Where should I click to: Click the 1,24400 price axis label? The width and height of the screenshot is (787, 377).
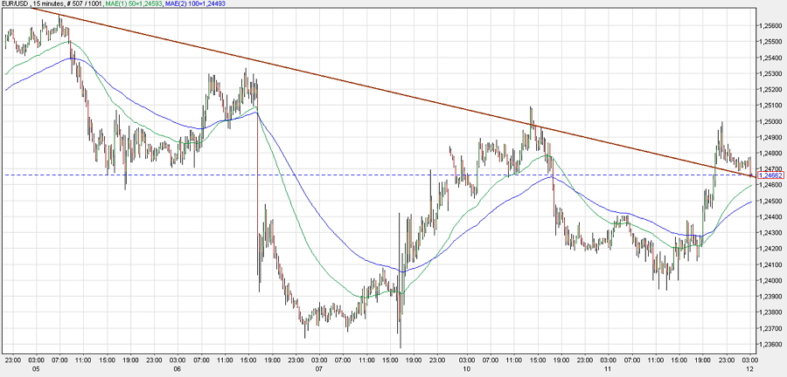click(770, 216)
